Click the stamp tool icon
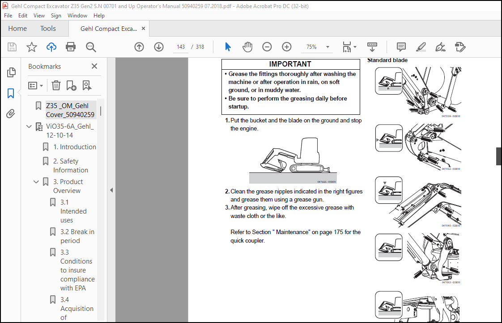This screenshot has width=502, height=323. (x=460, y=47)
